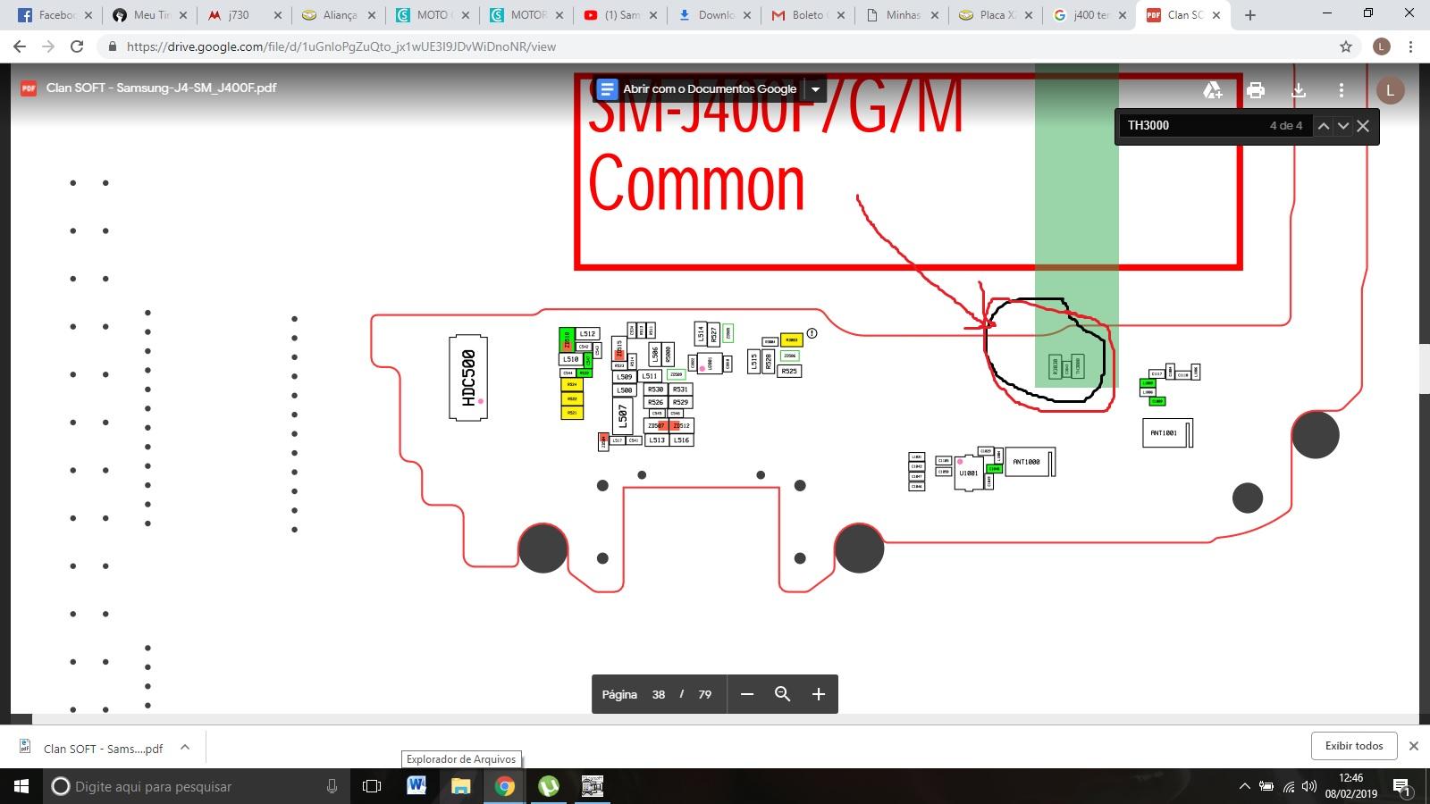
Task: Bookmark this page with the star icon
Action: (1346, 46)
